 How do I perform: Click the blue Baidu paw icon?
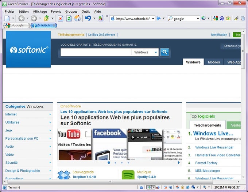[222, 19]
